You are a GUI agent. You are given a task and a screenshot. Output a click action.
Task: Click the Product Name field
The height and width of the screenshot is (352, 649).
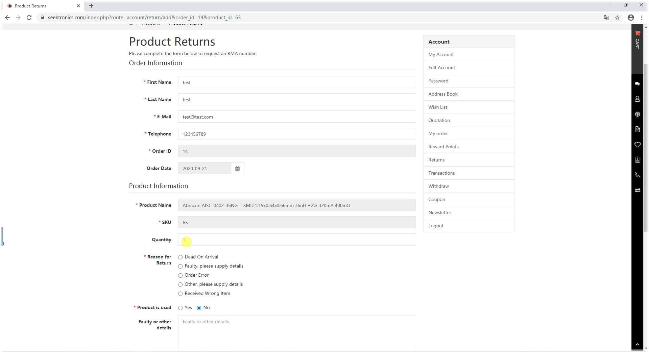[x=297, y=205]
